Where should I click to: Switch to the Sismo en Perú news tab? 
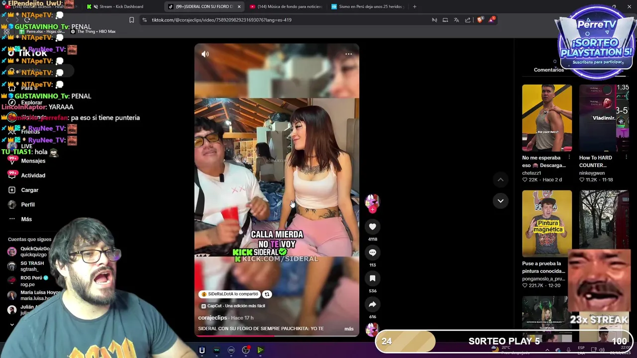[367, 6]
